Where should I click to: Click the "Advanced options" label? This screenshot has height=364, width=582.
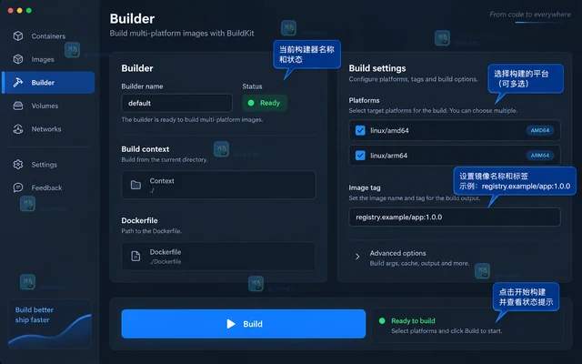(397, 253)
